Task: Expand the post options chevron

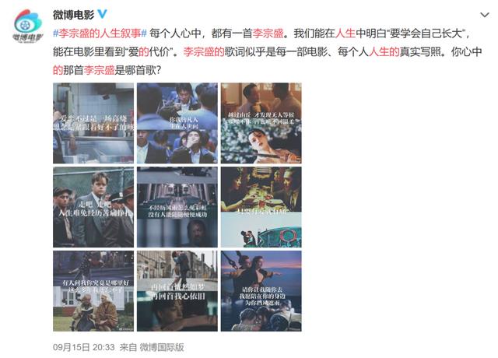Action: pyautogui.click(x=484, y=15)
